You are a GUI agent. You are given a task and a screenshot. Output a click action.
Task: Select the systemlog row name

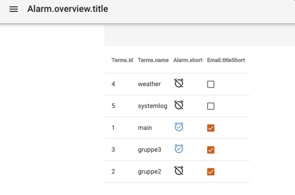pyautogui.click(x=152, y=106)
